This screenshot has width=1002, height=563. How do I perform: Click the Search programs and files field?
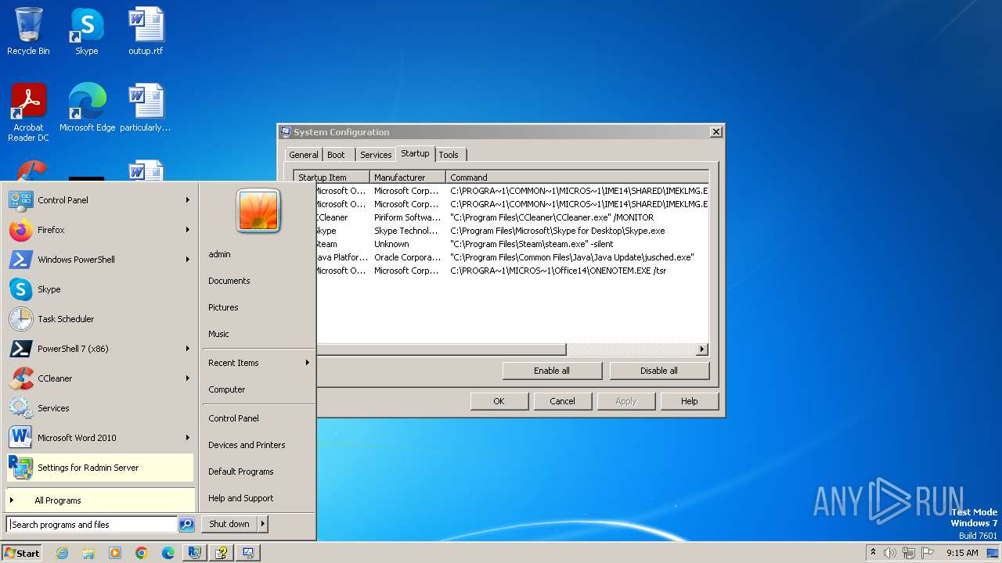pyautogui.click(x=92, y=525)
